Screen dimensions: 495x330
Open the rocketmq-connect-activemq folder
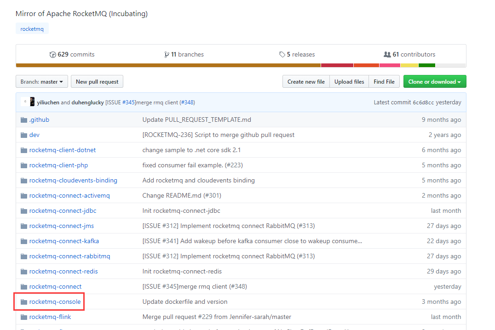pyautogui.click(x=69, y=196)
